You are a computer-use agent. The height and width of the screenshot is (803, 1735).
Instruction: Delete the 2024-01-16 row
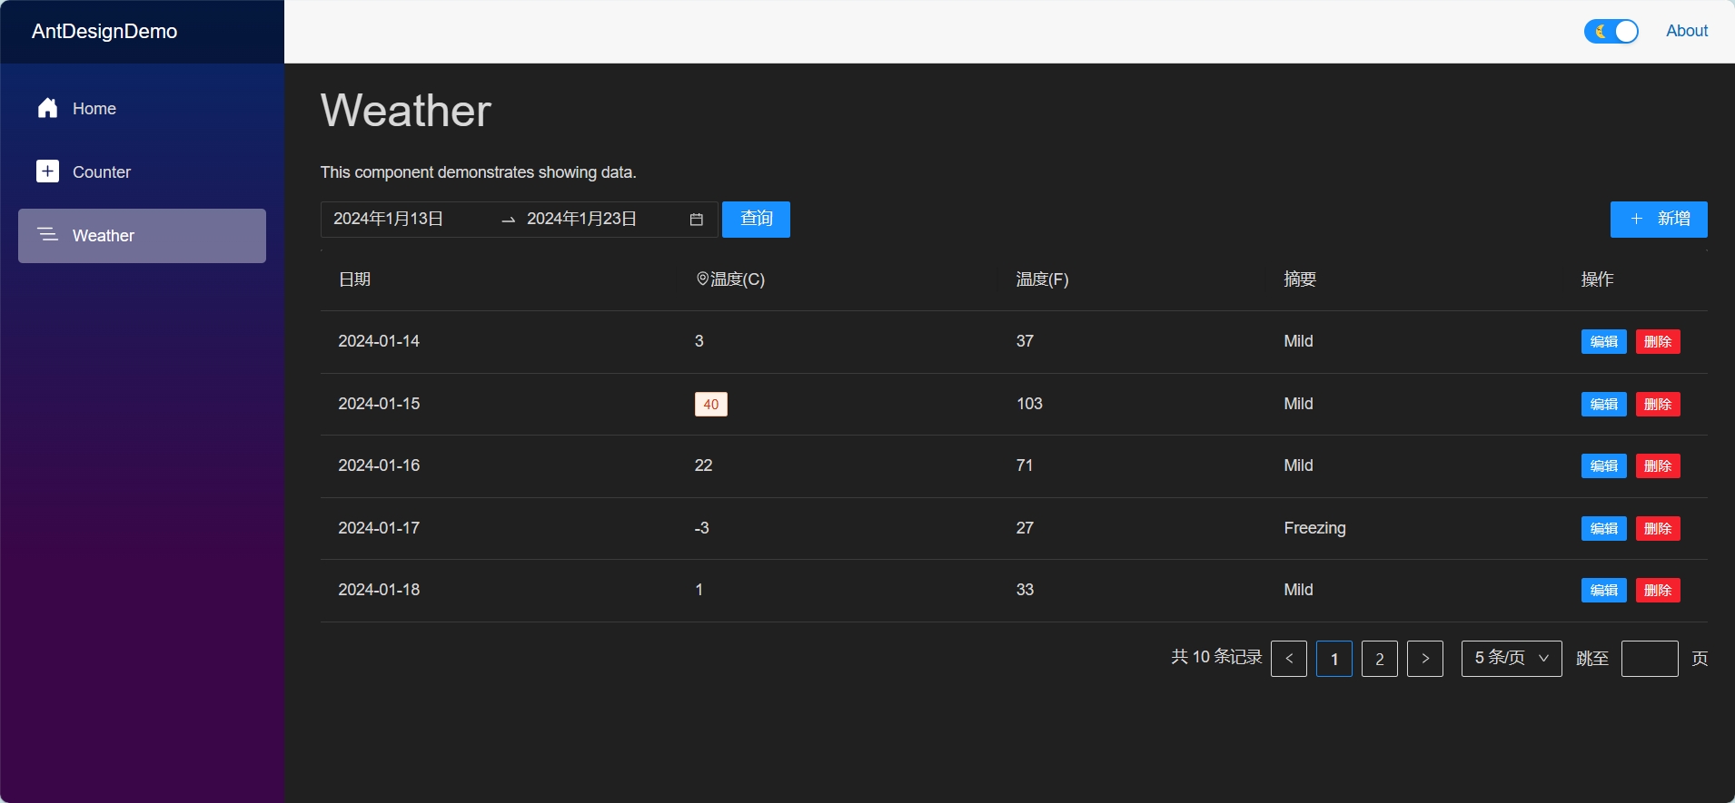point(1658,466)
